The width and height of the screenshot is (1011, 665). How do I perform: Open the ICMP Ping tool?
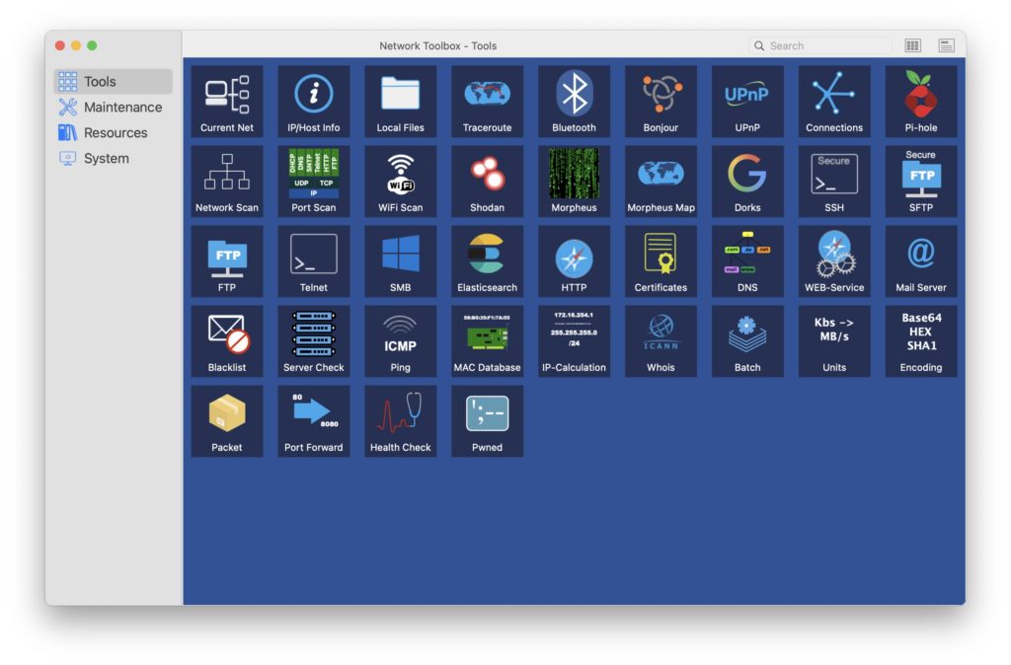point(401,340)
